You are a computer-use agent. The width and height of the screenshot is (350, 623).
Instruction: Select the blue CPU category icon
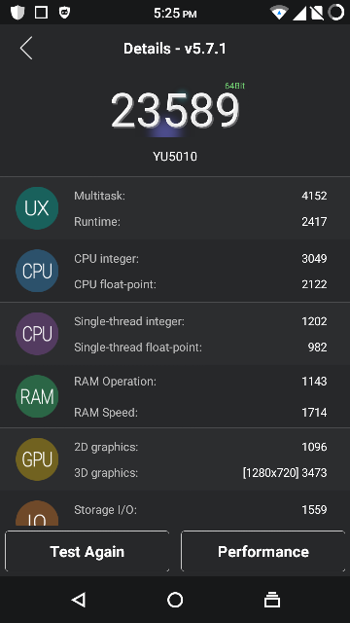click(x=37, y=271)
